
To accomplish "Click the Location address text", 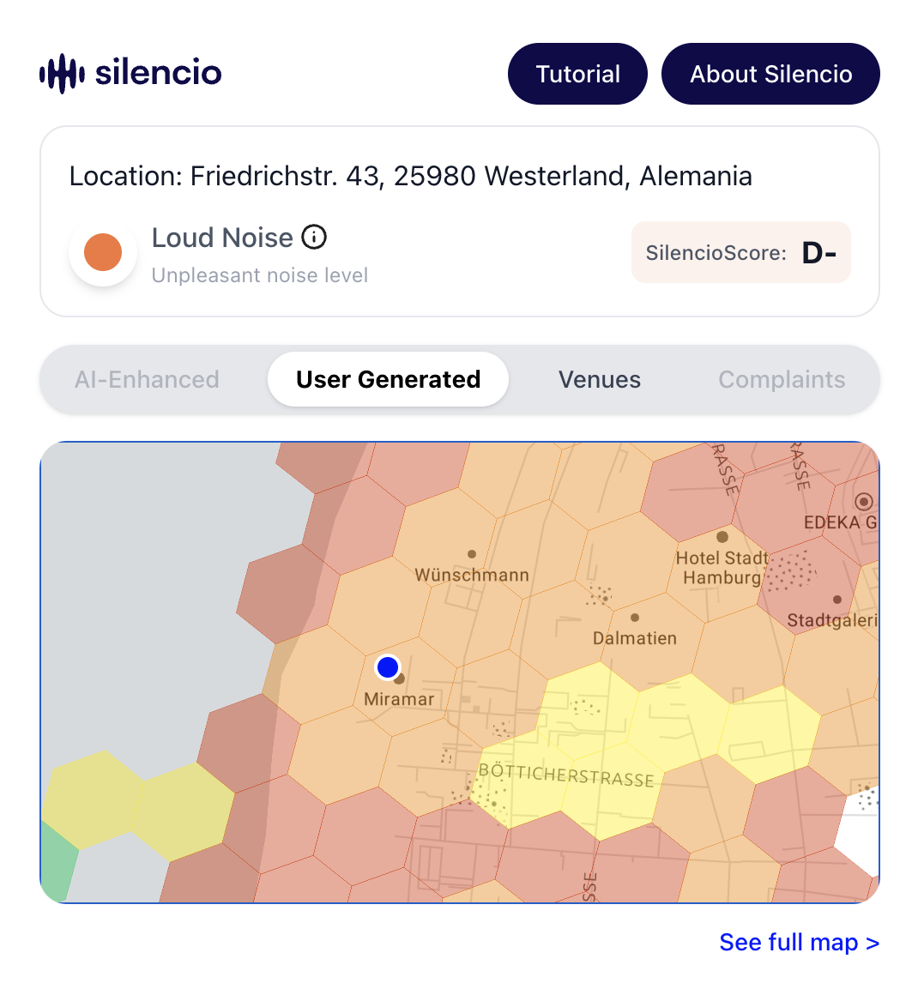I will [411, 176].
